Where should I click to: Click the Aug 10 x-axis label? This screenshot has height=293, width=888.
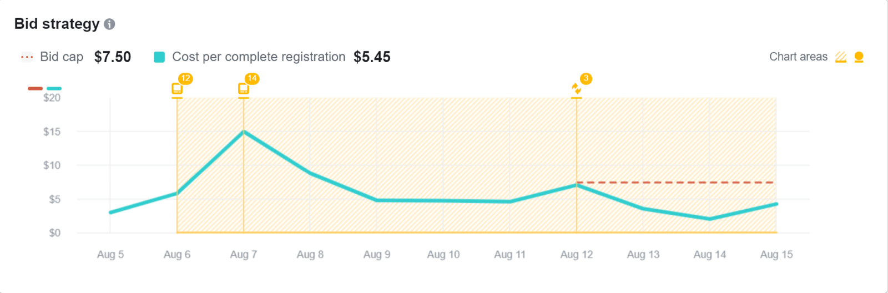point(443,255)
